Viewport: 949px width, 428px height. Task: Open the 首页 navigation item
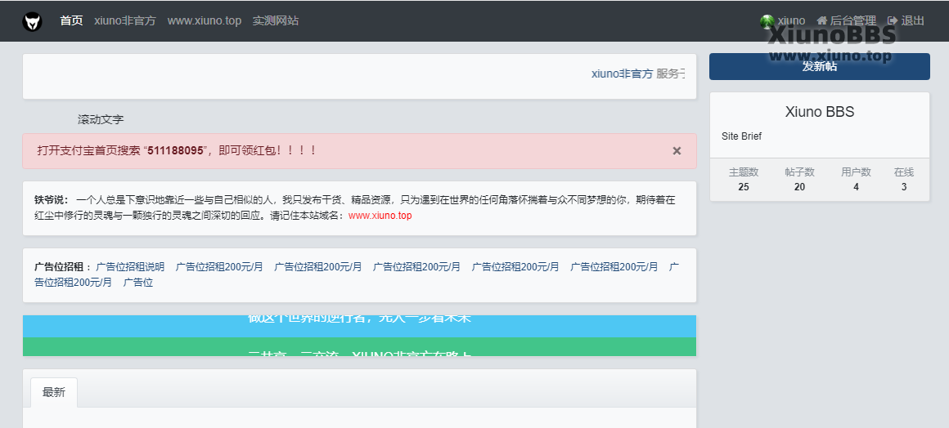coord(71,20)
